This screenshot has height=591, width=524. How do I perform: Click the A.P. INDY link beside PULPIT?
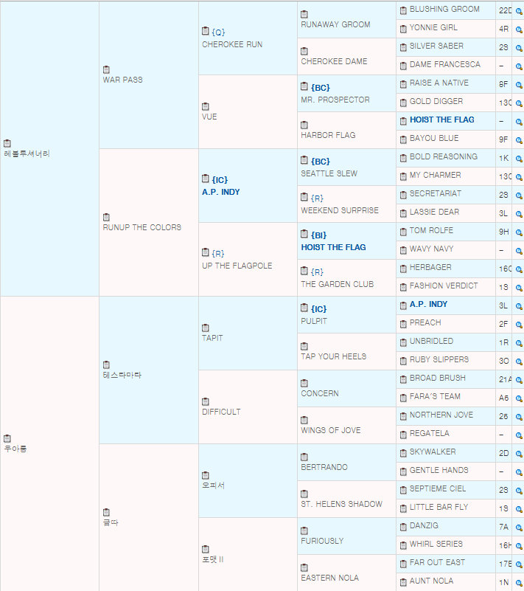[x=428, y=304]
